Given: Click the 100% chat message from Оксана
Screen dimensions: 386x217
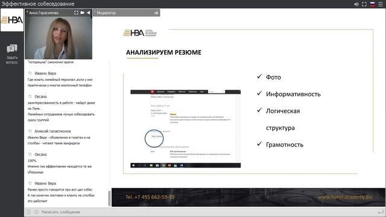Looking at the screenshot, I should click(x=60, y=166).
